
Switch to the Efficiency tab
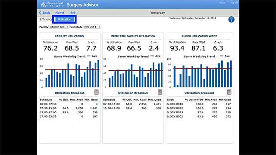pyautogui.click(x=46, y=19)
